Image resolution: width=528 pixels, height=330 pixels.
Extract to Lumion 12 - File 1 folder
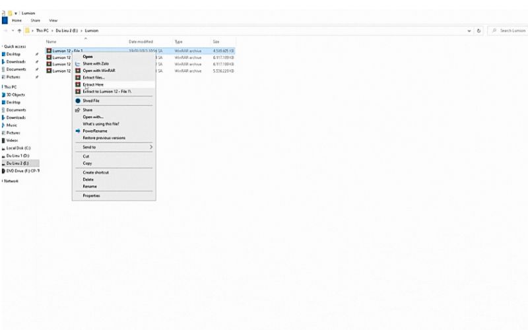click(107, 92)
